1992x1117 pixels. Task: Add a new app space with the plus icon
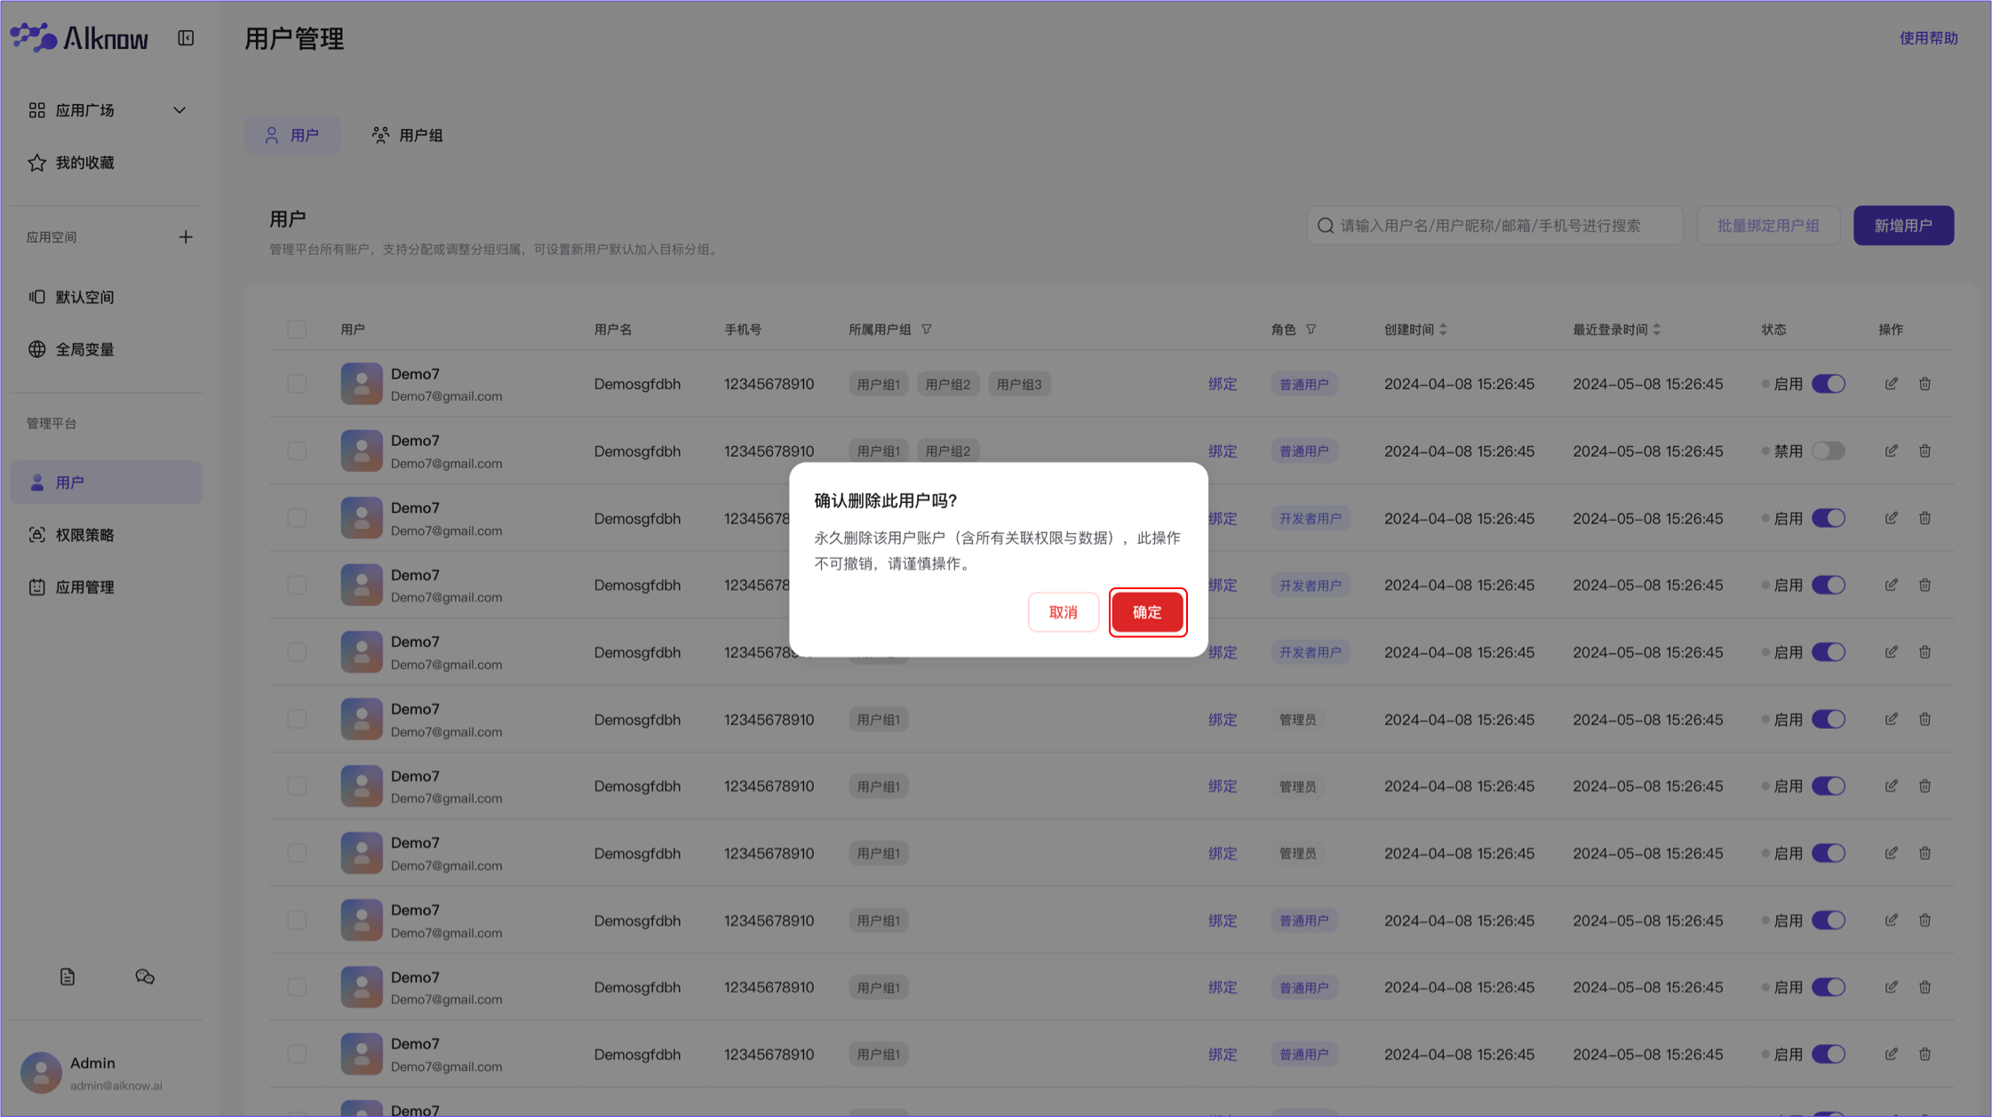pyautogui.click(x=186, y=237)
